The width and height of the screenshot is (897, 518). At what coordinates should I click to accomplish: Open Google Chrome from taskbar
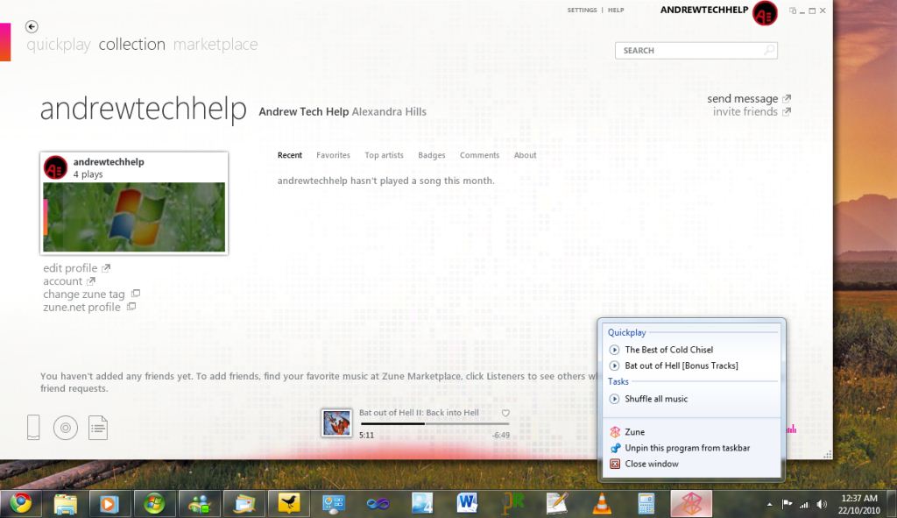click(x=21, y=504)
